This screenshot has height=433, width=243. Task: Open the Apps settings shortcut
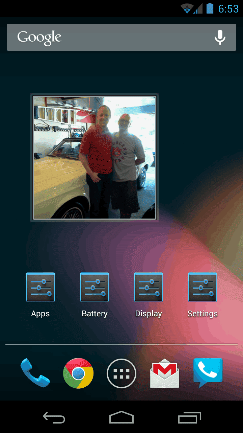tap(40, 287)
